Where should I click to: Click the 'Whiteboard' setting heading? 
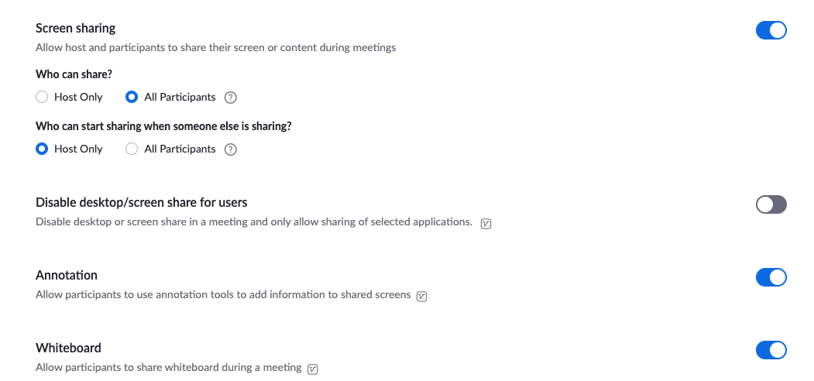[68, 348]
